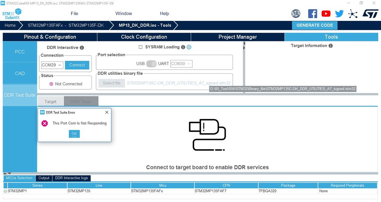Click the Not Connected status icon
Viewport: 381px width, 202px height.
pyautogui.click(x=51, y=84)
